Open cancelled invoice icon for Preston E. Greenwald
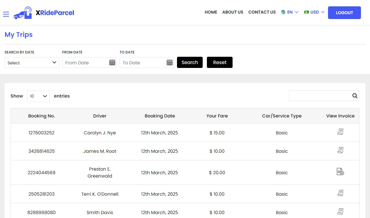This screenshot has width=370, height=218. click(340, 172)
